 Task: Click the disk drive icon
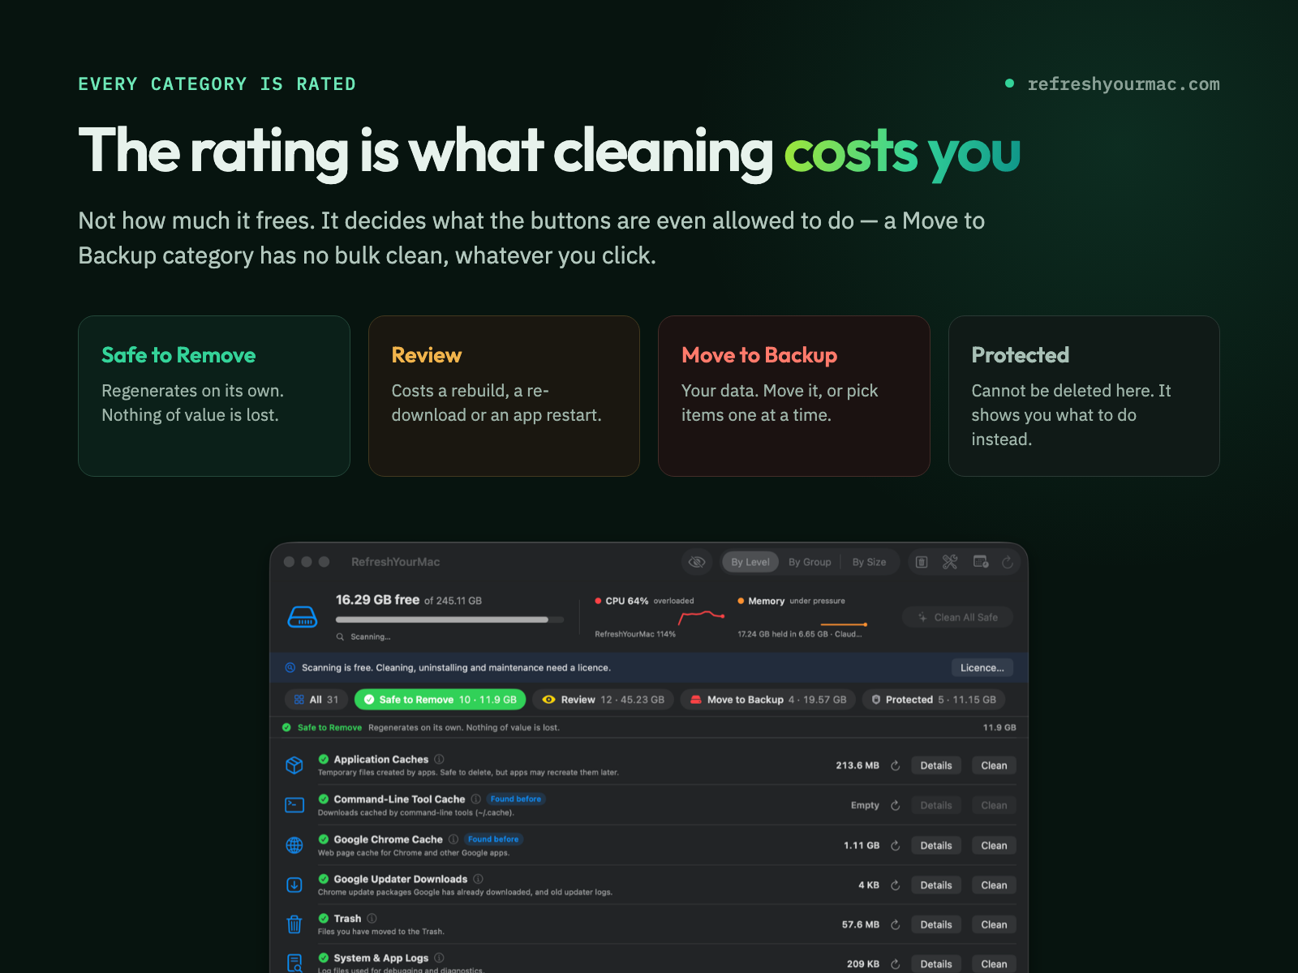click(303, 617)
